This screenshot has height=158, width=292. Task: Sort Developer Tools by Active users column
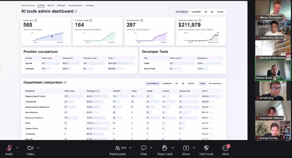[x=176, y=58]
